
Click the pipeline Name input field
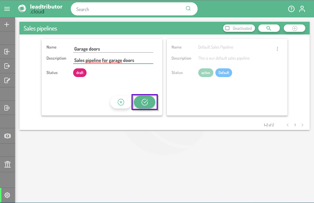click(113, 49)
